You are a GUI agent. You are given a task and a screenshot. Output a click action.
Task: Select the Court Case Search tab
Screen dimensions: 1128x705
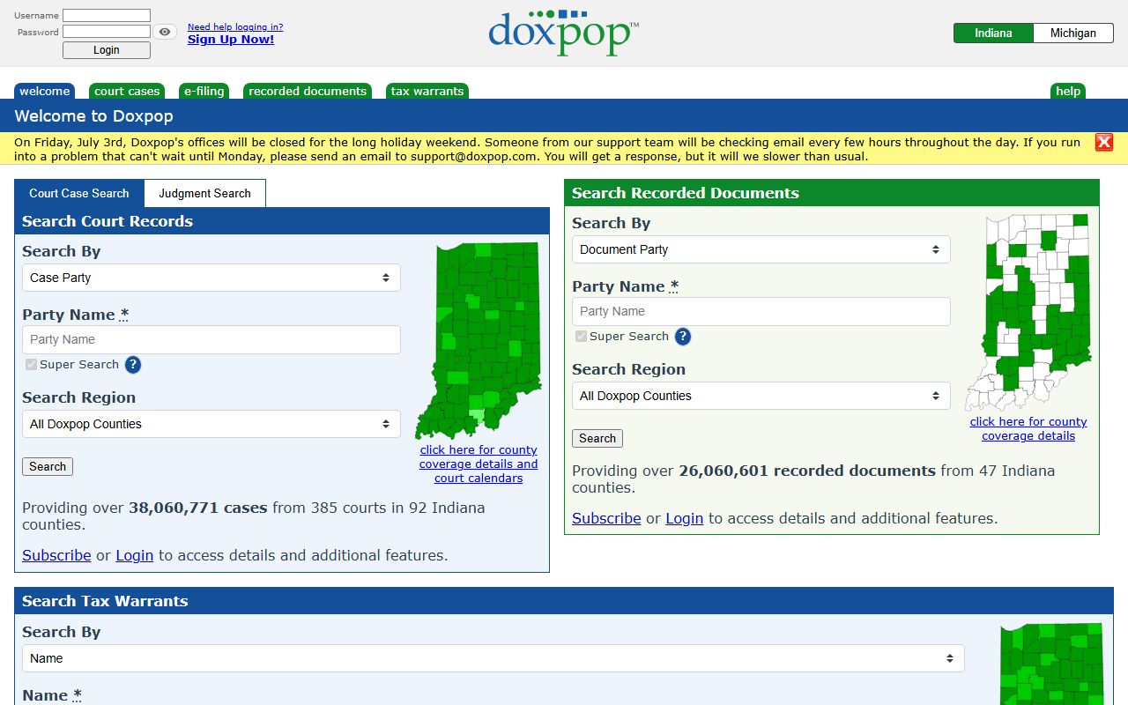coord(79,193)
